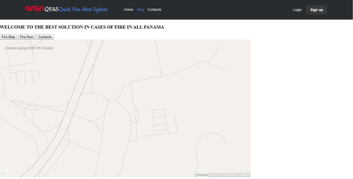
Task: Show the Fire Map view
Action: tap(8, 37)
